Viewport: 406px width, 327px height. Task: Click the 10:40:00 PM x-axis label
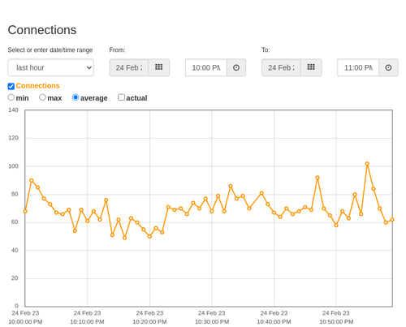[x=274, y=317]
